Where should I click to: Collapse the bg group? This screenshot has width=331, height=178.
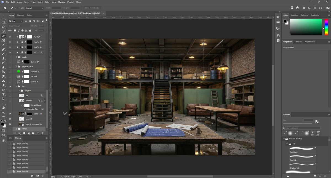click(x=16, y=86)
